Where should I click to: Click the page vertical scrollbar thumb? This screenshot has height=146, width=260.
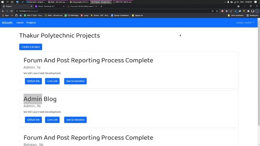(x=259, y=73)
